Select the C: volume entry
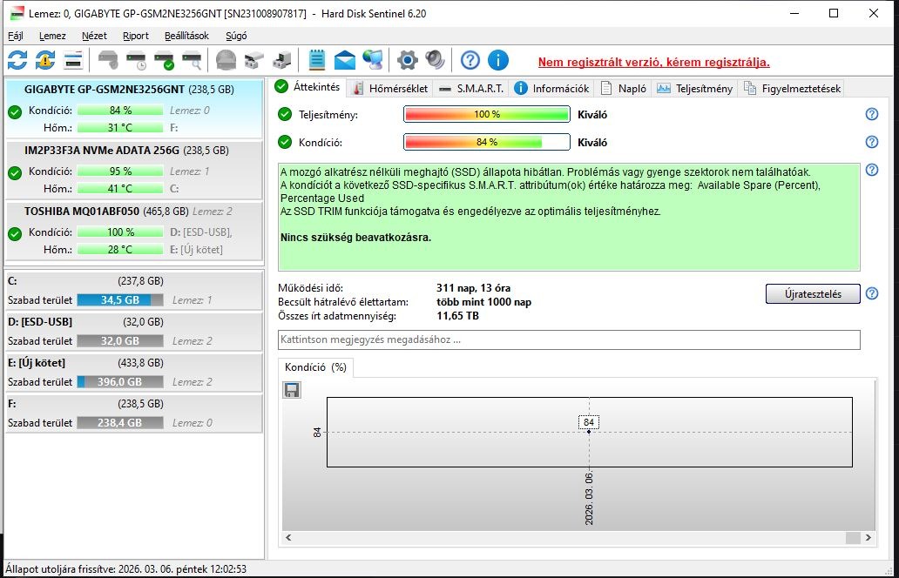 [x=134, y=291]
